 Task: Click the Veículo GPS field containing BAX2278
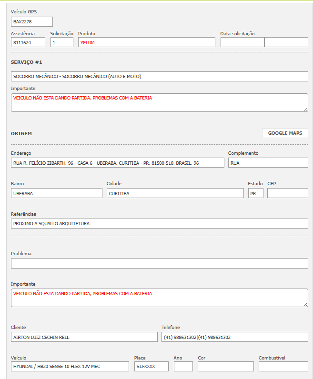tap(32, 22)
